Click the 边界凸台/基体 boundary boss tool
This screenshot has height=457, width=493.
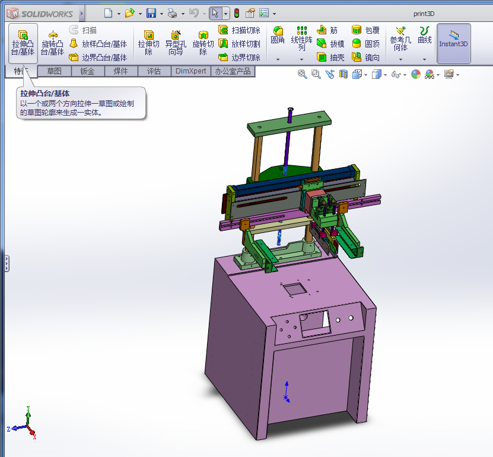point(98,57)
